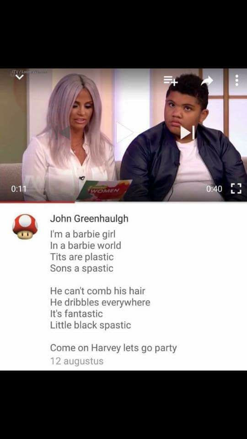The height and width of the screenshot is (439, 247).
Task: Click the first line of the comment
Action: click(x=83, y=234)
